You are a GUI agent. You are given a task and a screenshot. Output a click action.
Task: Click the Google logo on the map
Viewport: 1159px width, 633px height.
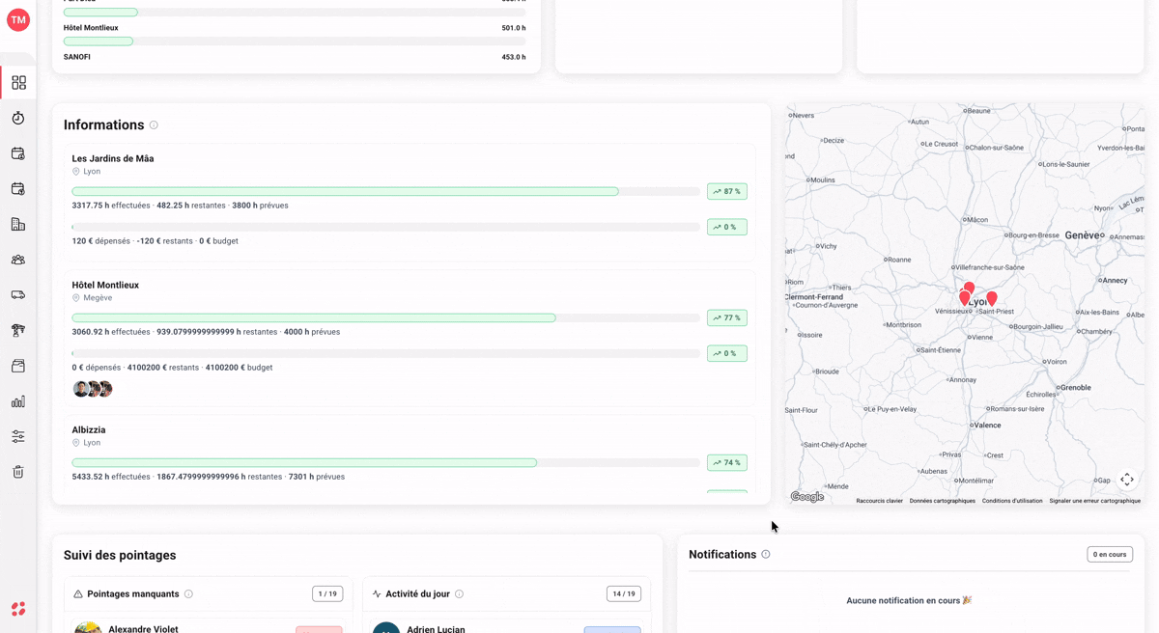click(807, 497)
